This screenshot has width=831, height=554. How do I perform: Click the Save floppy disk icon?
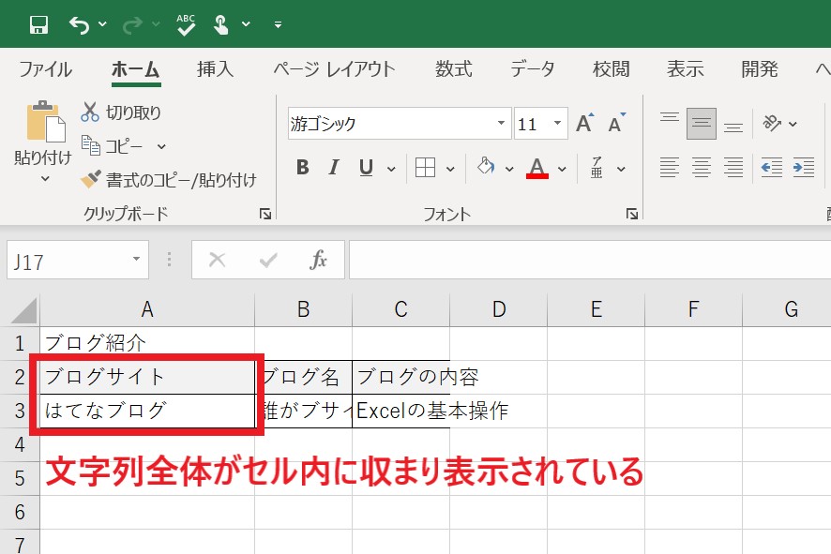pos(38,24)
